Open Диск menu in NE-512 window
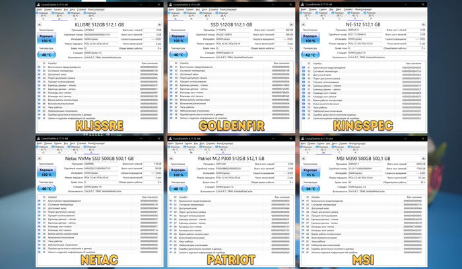The image size is (462, 269). click(x=339, y=9)
